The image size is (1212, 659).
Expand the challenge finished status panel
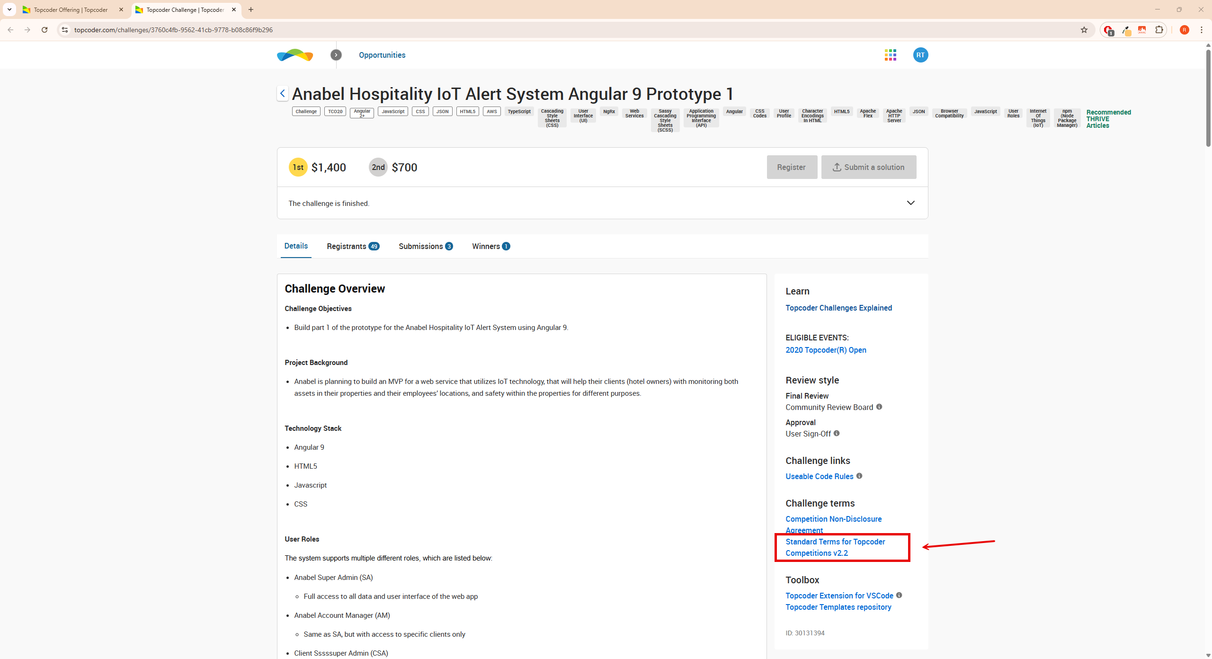tap(910, 203)
